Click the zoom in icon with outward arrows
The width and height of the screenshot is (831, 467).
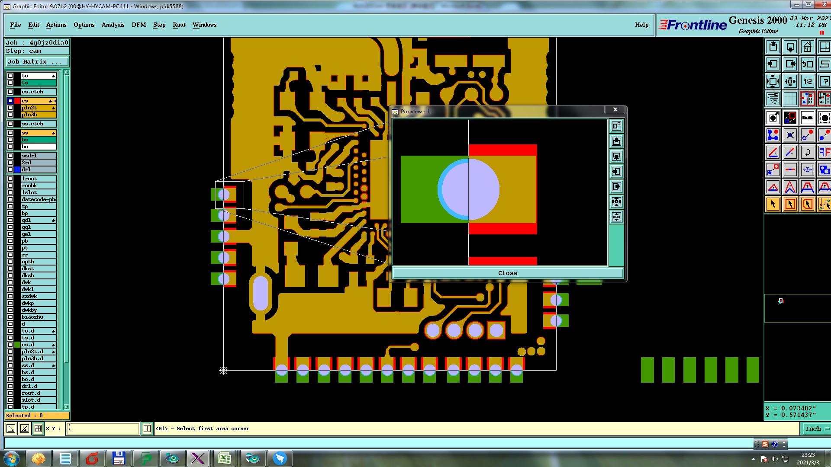pyautogui.click(x=773, y=81)
